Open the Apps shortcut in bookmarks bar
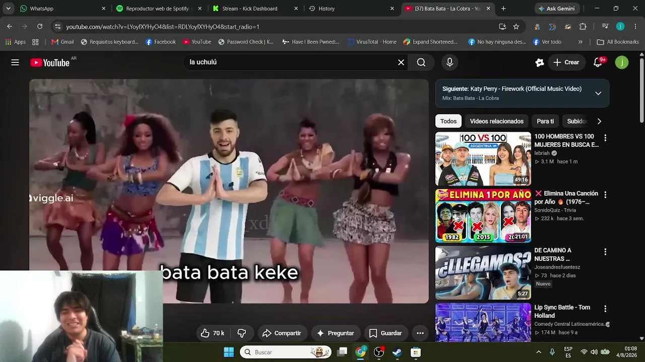Viewport: 645px width, 362px height. (x=16, y=42)
